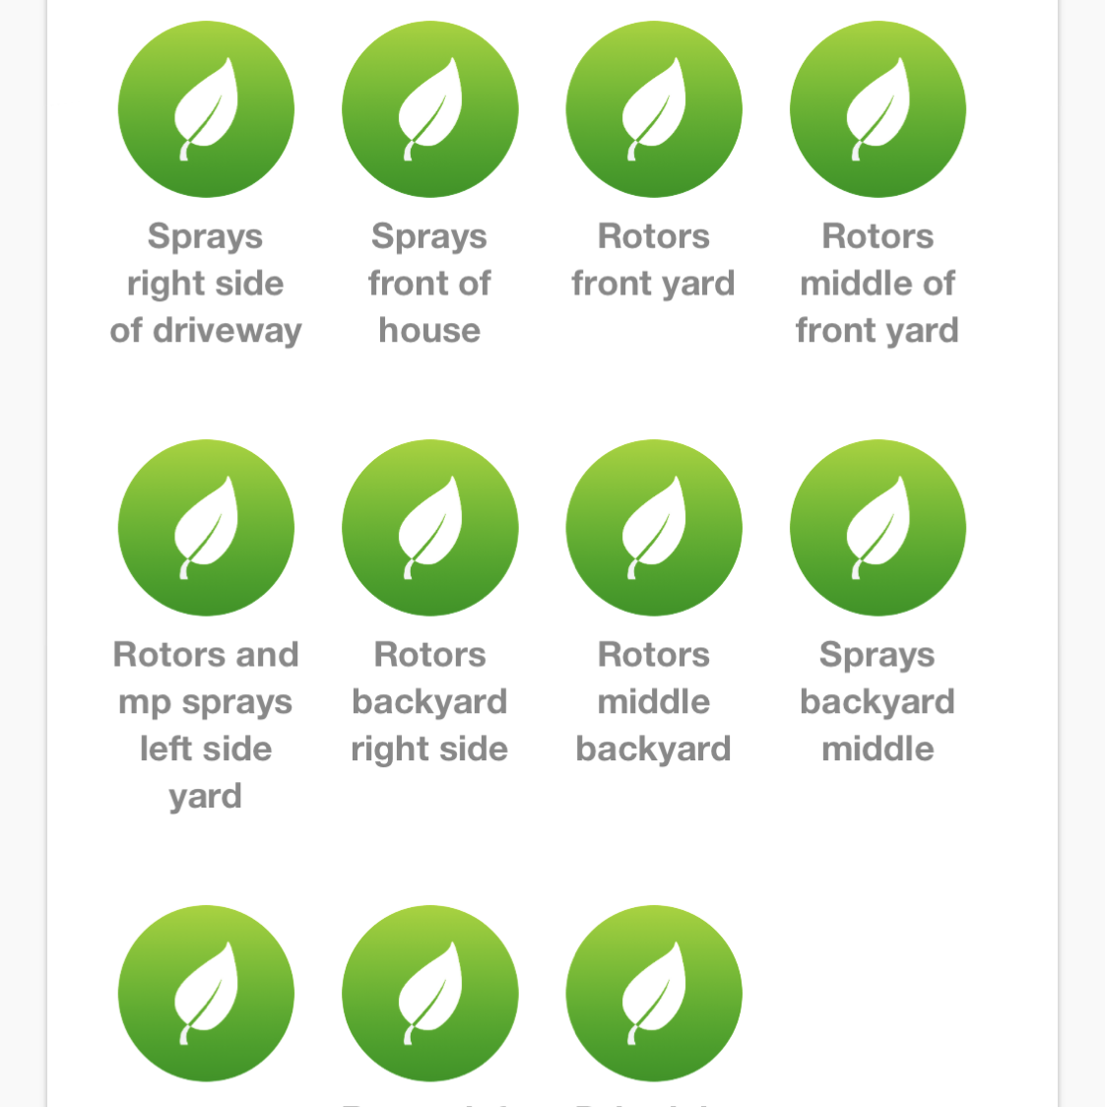The image size is (1105, 1107).
Task: Tap the first leaf icon in the bottom row
Action: [206, 993]
